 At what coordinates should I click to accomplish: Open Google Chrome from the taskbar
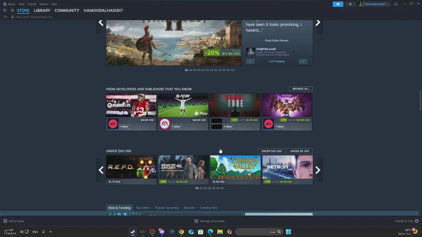[x=181, y=232]
